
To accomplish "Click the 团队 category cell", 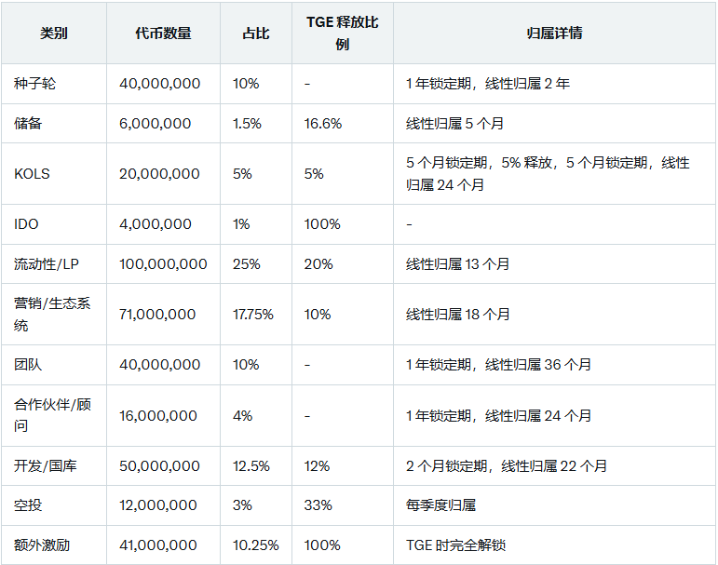I will tap(54, 365).
